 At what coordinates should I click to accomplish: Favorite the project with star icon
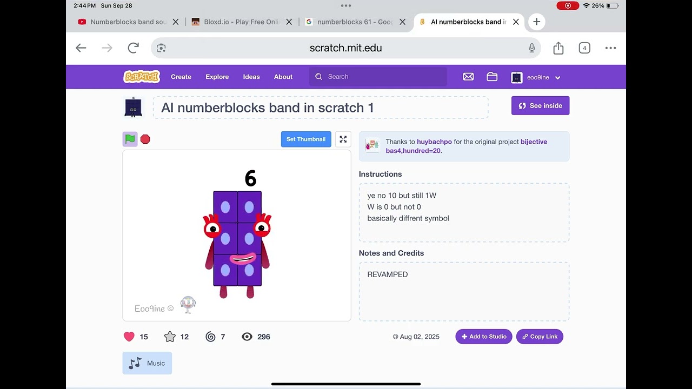[x=170, y=337]
